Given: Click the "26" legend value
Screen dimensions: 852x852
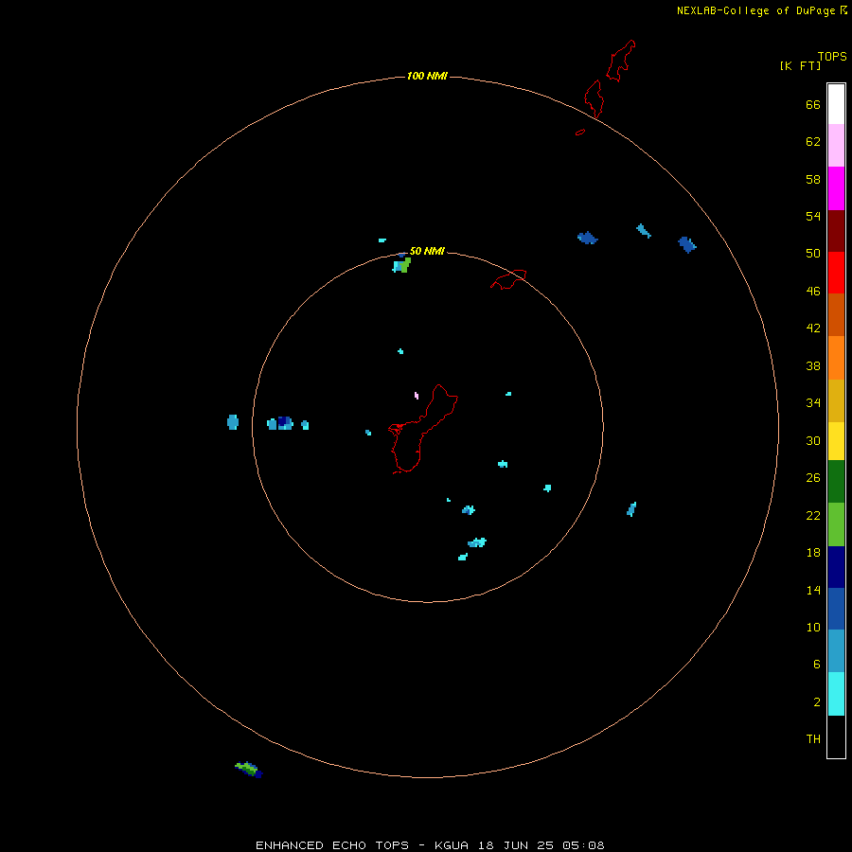Looking at the screenshot, I should (813, 478).
